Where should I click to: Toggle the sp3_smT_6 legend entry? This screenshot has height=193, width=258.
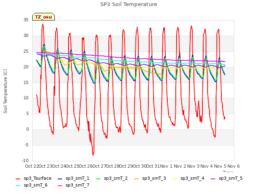coord(31,185)
